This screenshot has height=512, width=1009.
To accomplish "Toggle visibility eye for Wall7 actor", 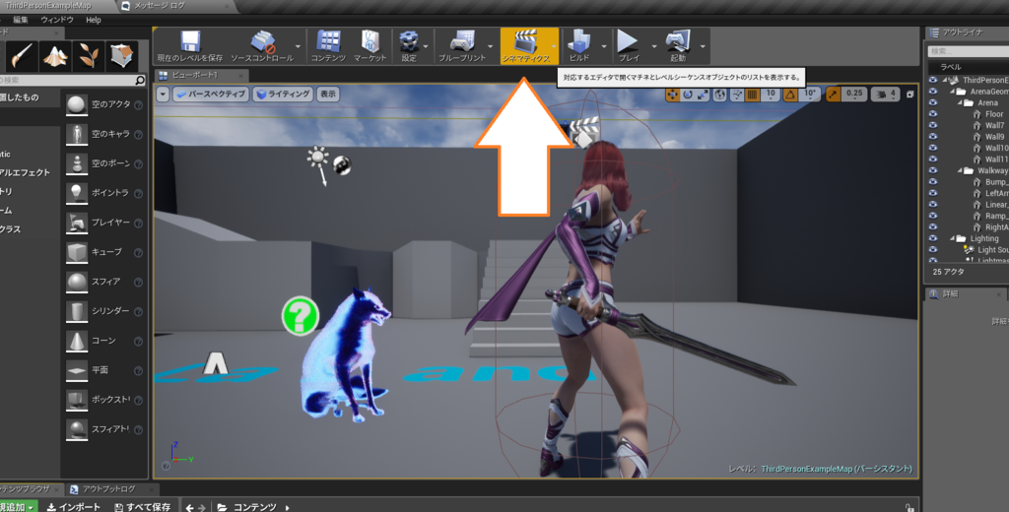I will 933,125.
